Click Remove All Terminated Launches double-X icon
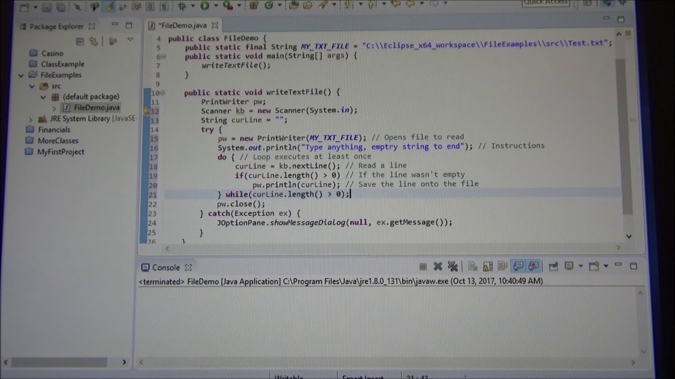The image size is (675, 379). click(452, 266)
